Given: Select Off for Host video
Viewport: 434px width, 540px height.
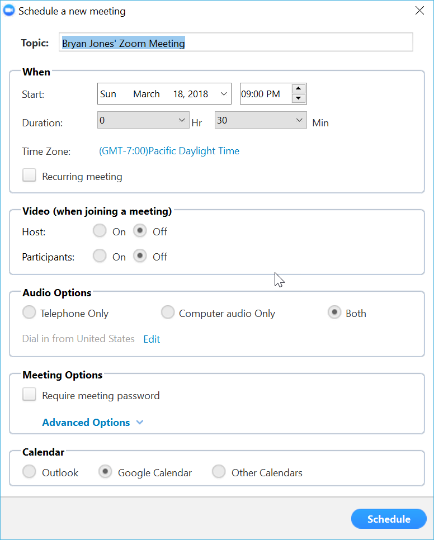Looking at the screenshot, I should [140, 231].
